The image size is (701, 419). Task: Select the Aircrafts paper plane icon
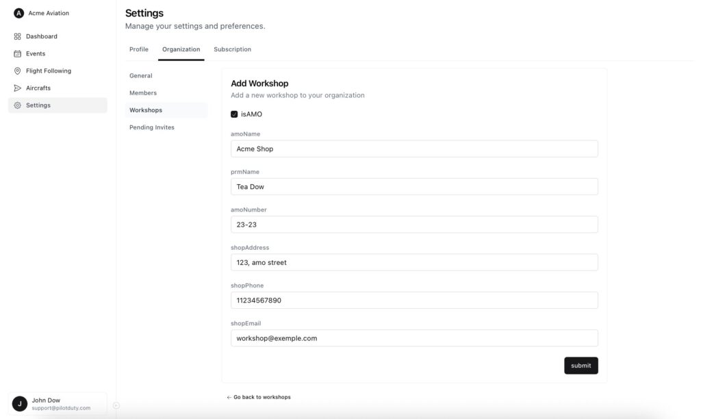coord(18,88)
